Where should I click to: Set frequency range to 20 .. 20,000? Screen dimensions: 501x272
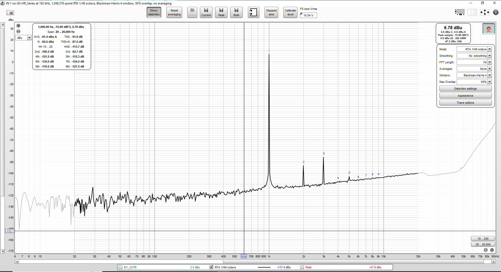[483, 244]
